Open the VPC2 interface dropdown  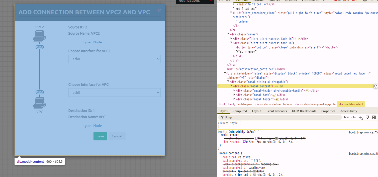pos(115,59)
